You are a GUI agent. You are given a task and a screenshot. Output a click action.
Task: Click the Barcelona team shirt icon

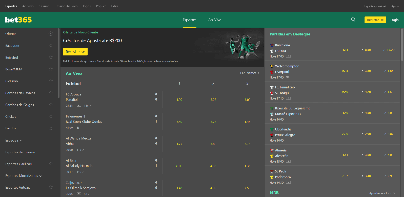(272, 45)
